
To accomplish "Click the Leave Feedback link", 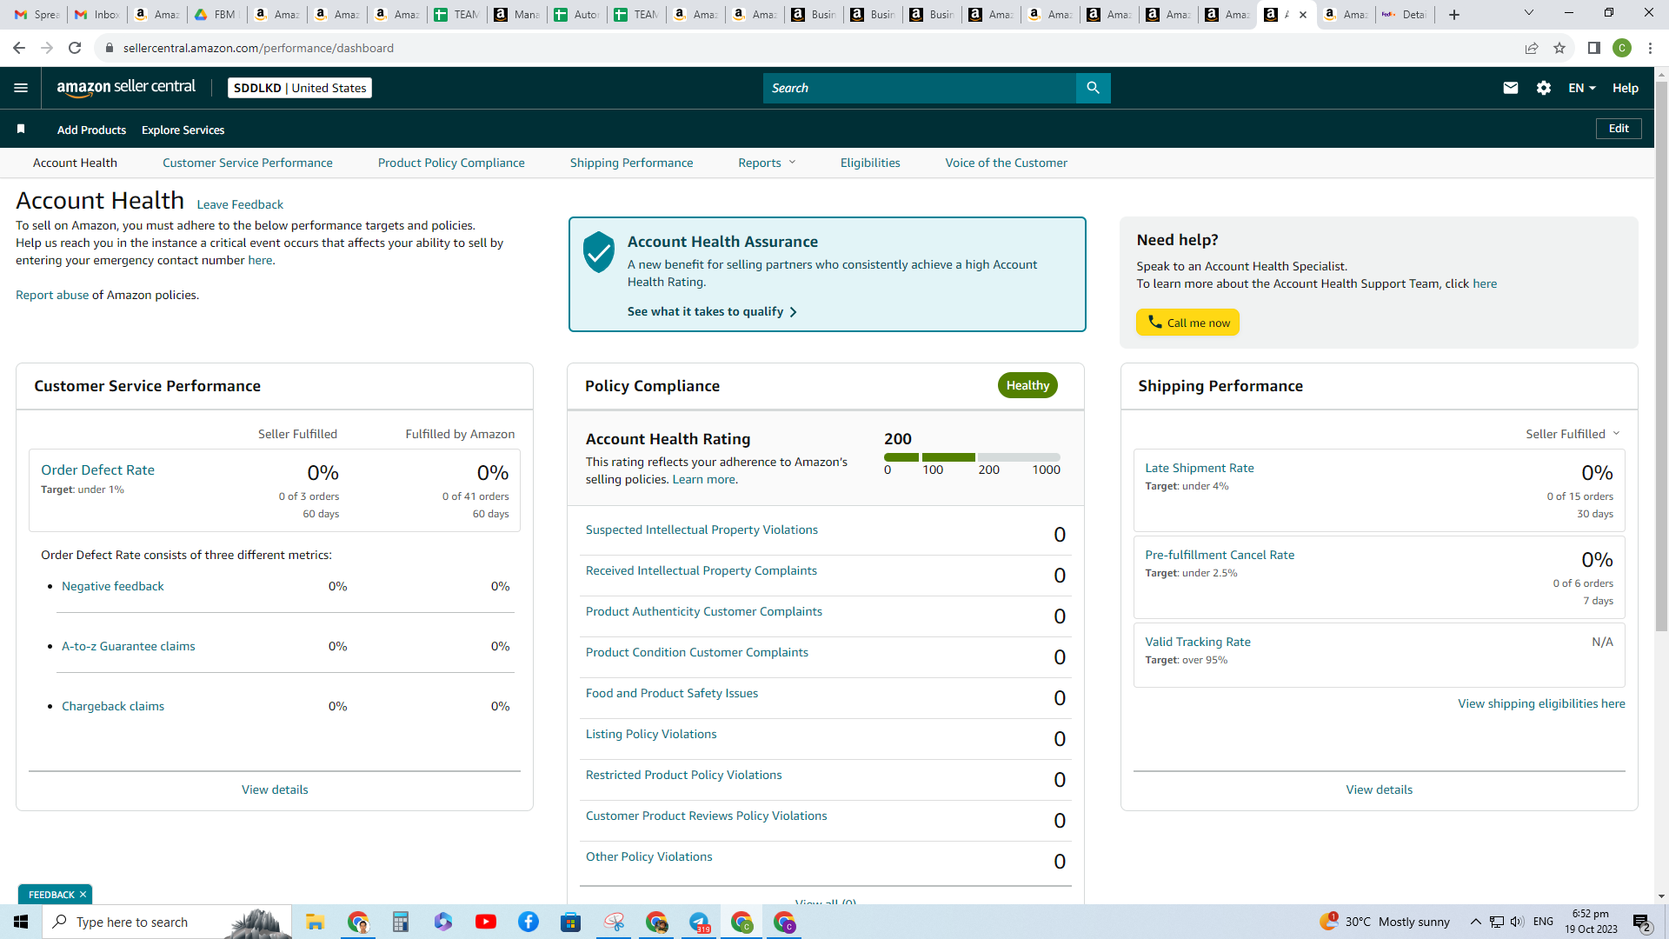I will click(x=240, y=204).
